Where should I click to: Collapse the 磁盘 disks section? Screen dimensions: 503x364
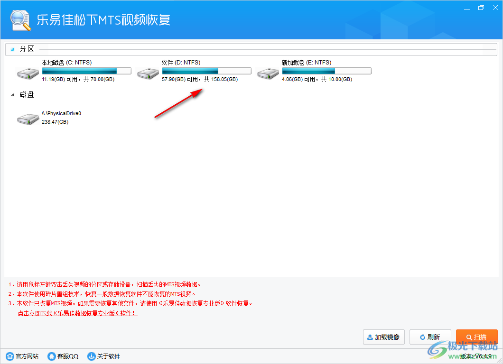12,95
